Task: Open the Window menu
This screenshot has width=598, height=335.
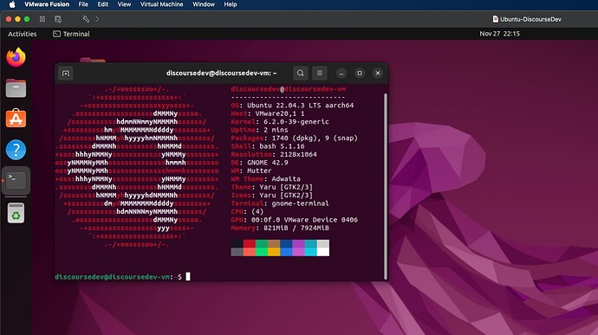Action: [x=204, y=4]
